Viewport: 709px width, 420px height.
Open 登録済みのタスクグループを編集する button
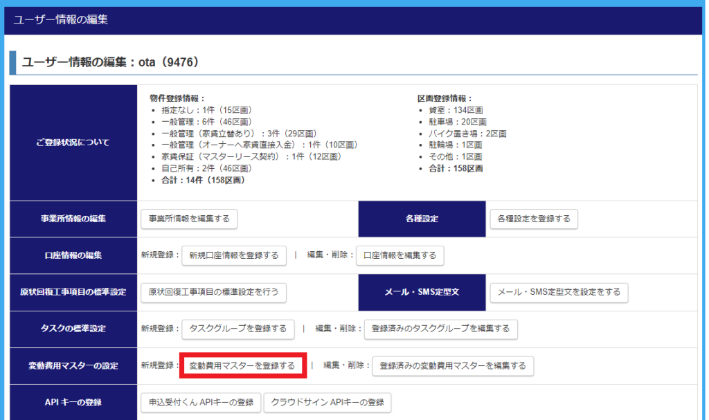(x=440, y=329)
